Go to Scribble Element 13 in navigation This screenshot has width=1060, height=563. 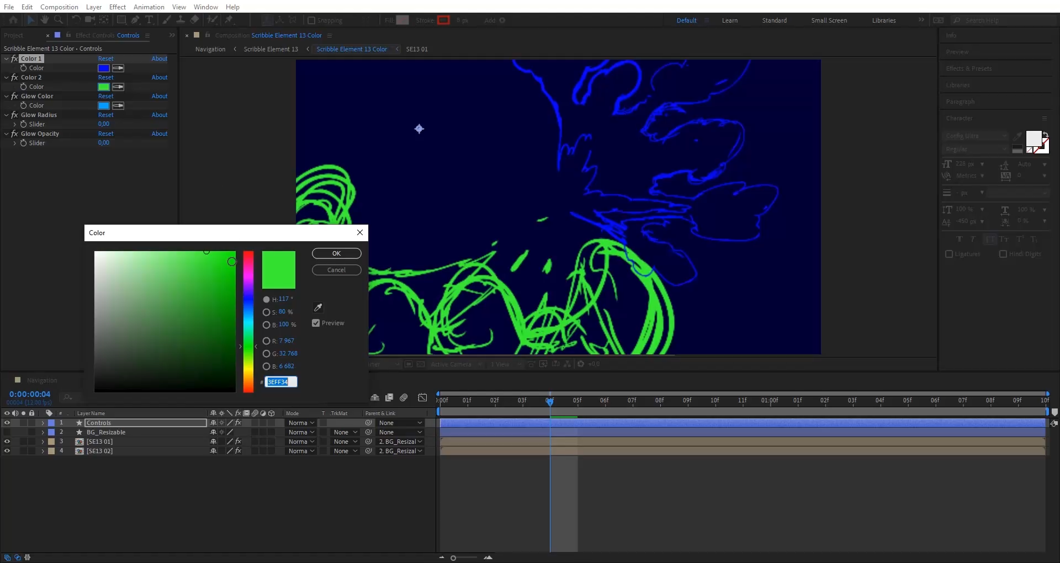point(271,49)
